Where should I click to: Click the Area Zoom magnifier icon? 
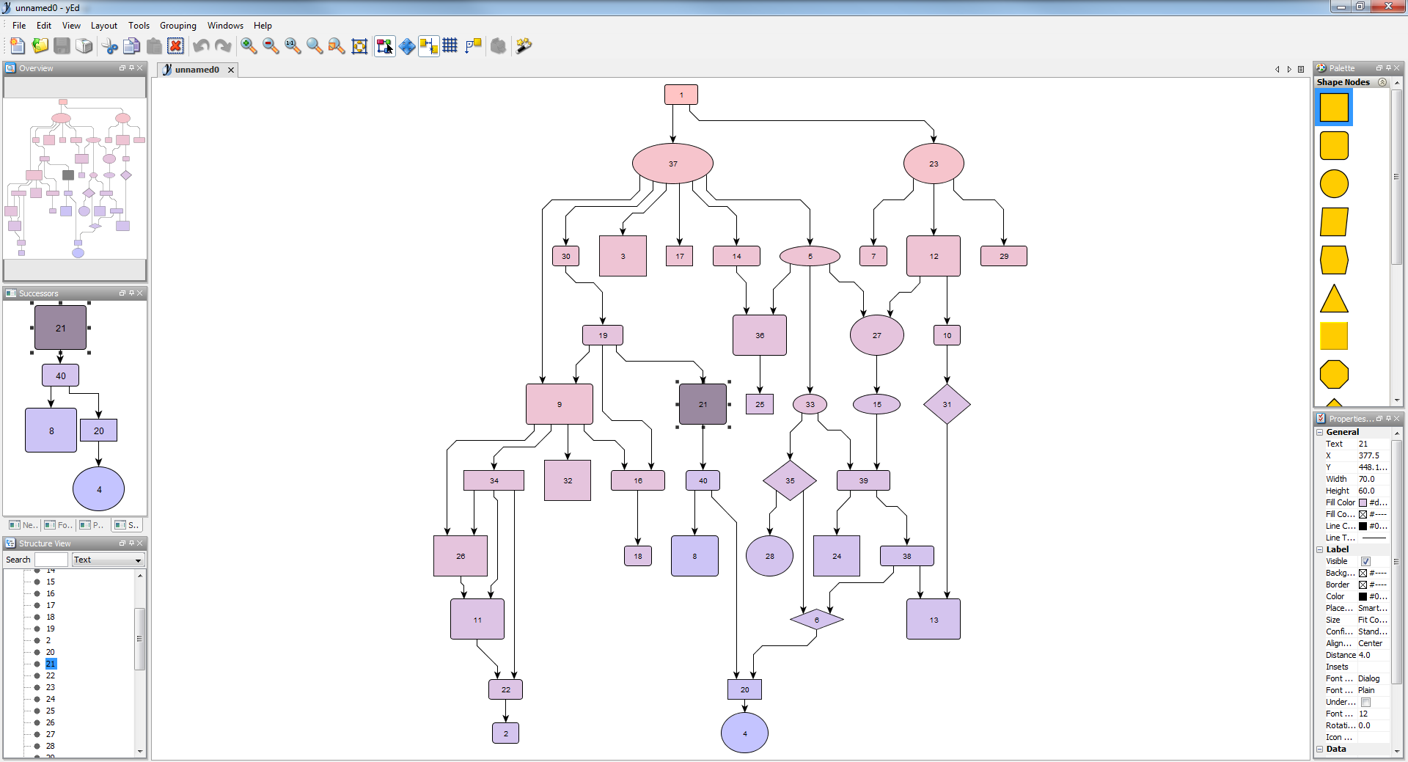315,45
